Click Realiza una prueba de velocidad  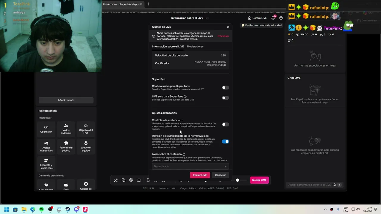tap(261, 25)
